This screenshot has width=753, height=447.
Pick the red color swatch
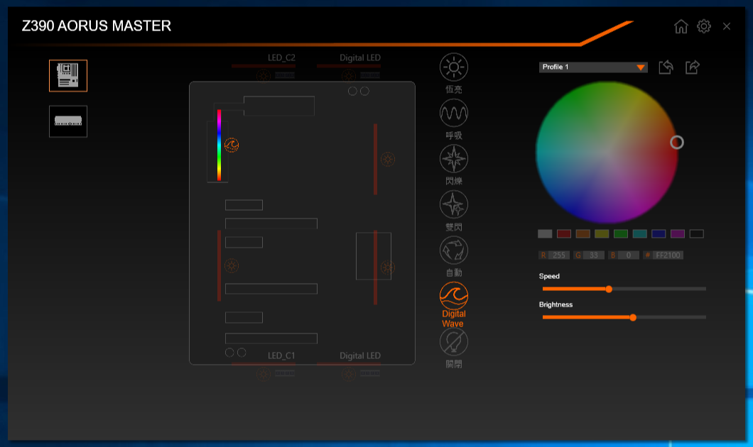coord(564,234)
